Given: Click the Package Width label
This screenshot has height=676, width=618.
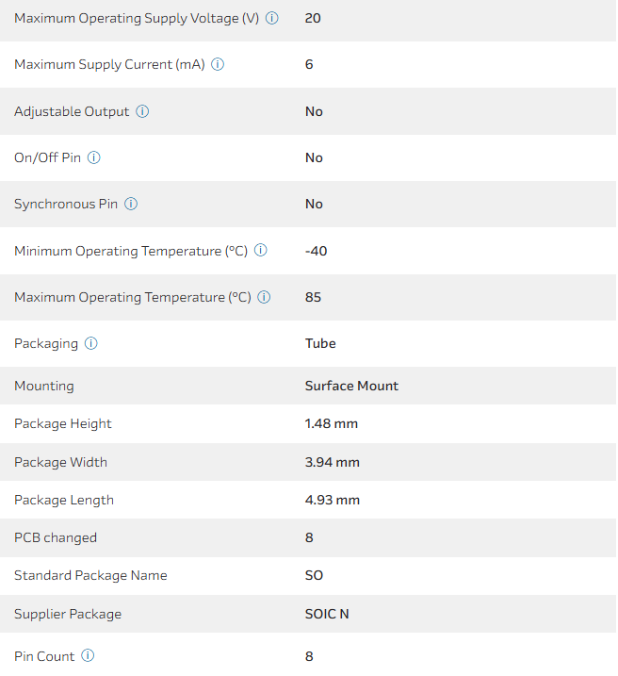Looking at the screenshot, I should click(x=60, y=462).
